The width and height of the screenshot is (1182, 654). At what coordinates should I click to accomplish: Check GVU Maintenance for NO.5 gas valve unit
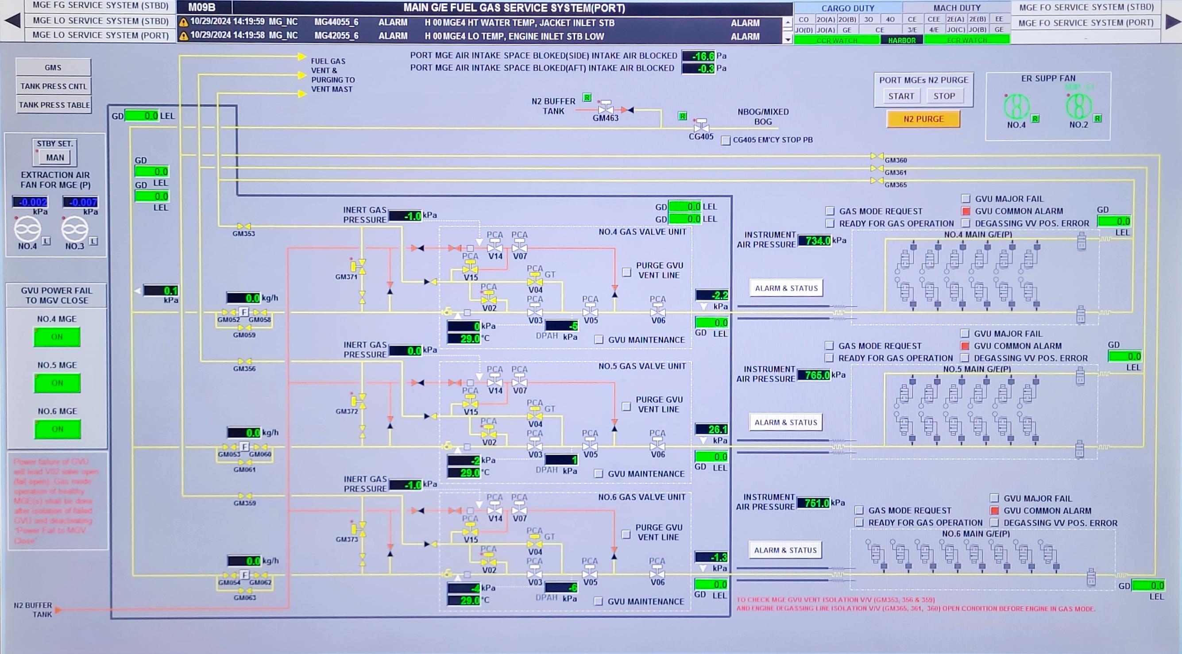599,473
